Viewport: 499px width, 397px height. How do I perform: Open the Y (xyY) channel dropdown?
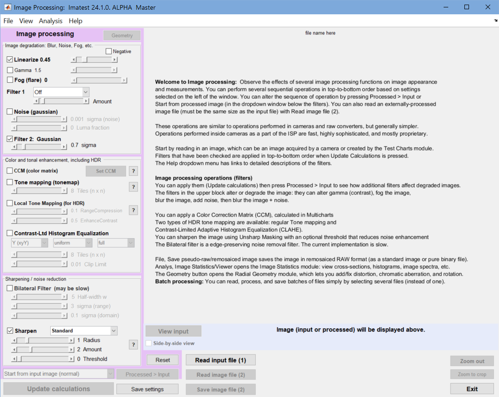29,243
